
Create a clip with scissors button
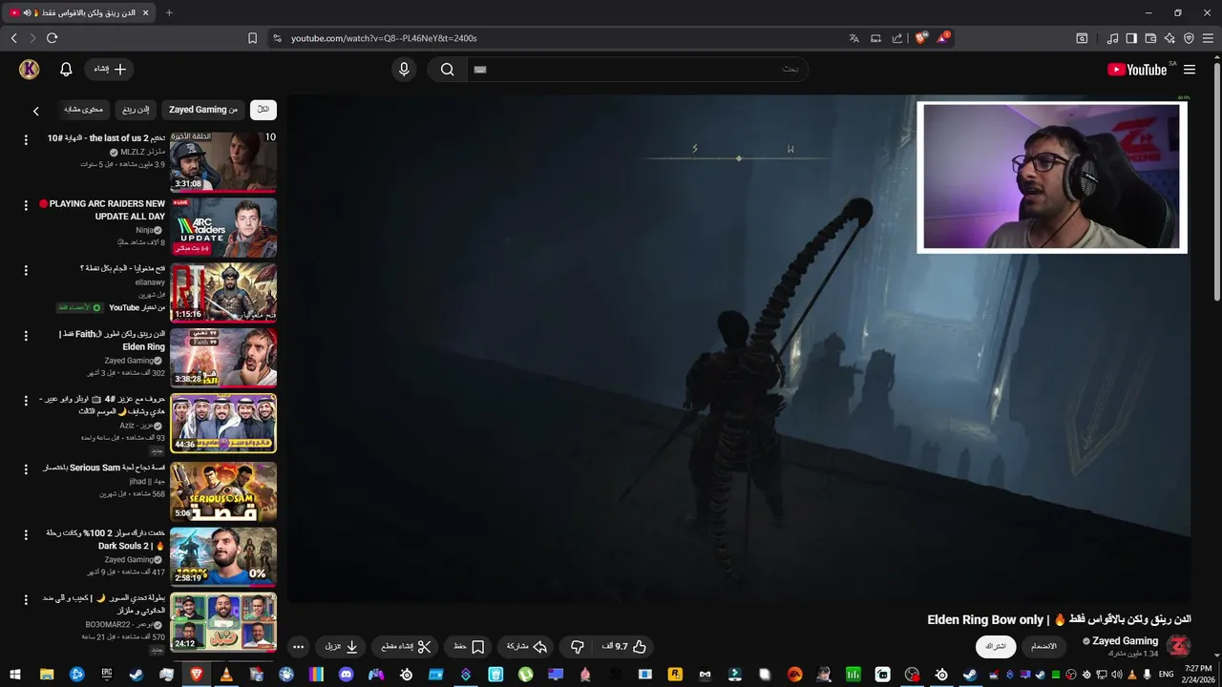(x=406, y=647)
